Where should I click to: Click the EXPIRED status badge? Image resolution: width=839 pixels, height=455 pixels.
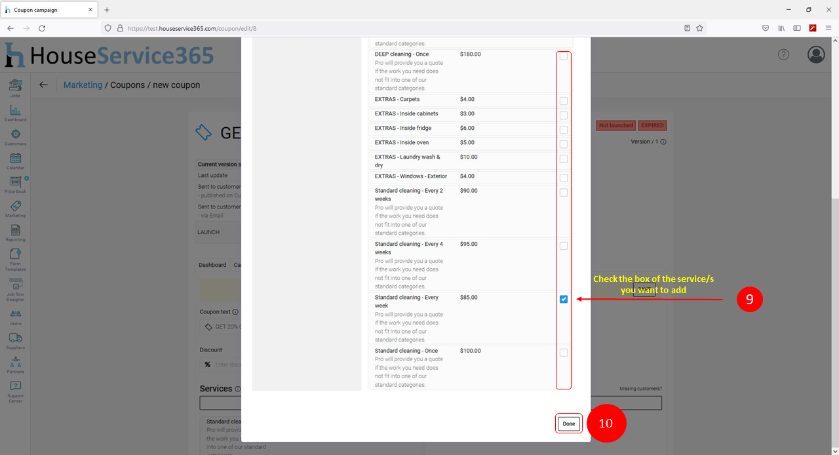pos(652,125)
